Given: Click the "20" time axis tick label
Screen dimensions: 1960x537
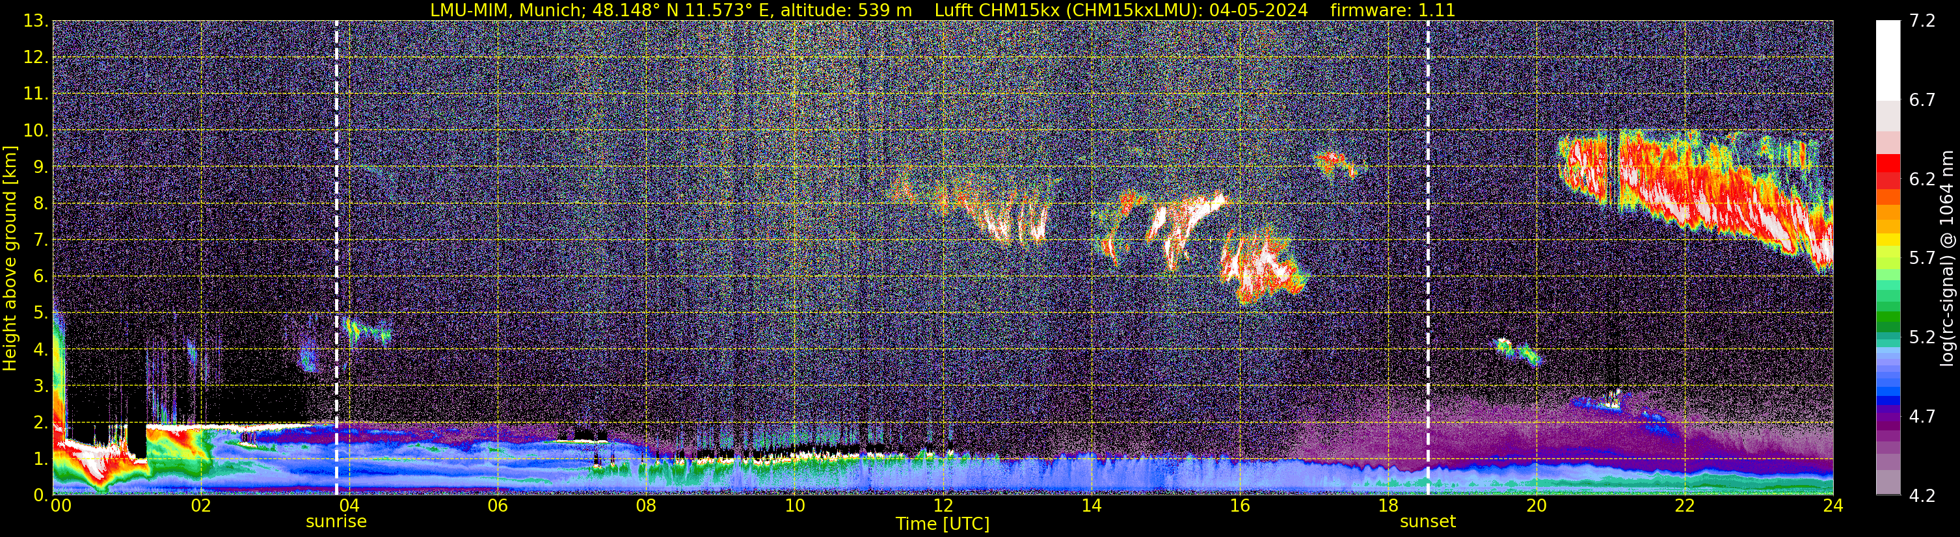Looking at the screenshot, I should point(1537,505).
